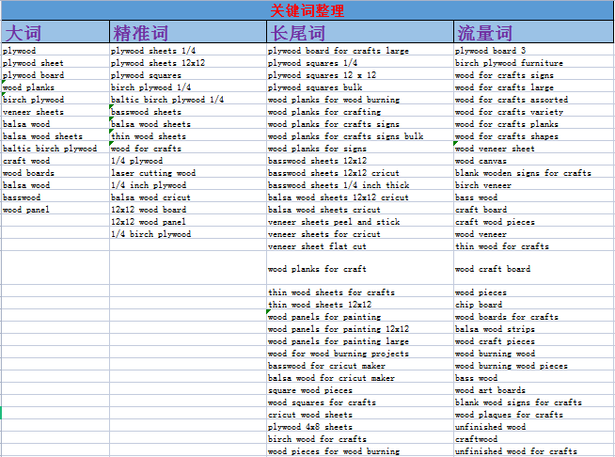Select cell '12x12 wood board'
The image size is (615, 457).
188,210
